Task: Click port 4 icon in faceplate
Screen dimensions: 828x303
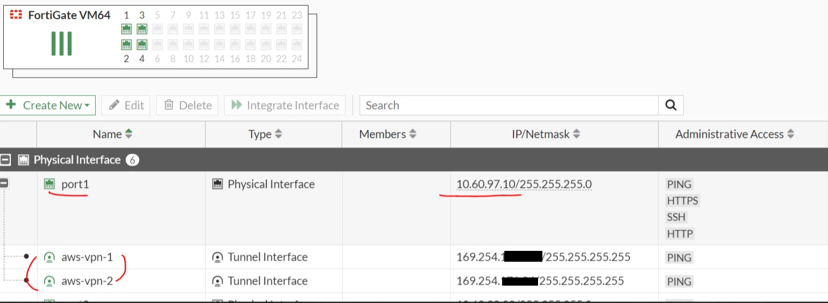Action: pyautogui.click(x=142, y=45)
